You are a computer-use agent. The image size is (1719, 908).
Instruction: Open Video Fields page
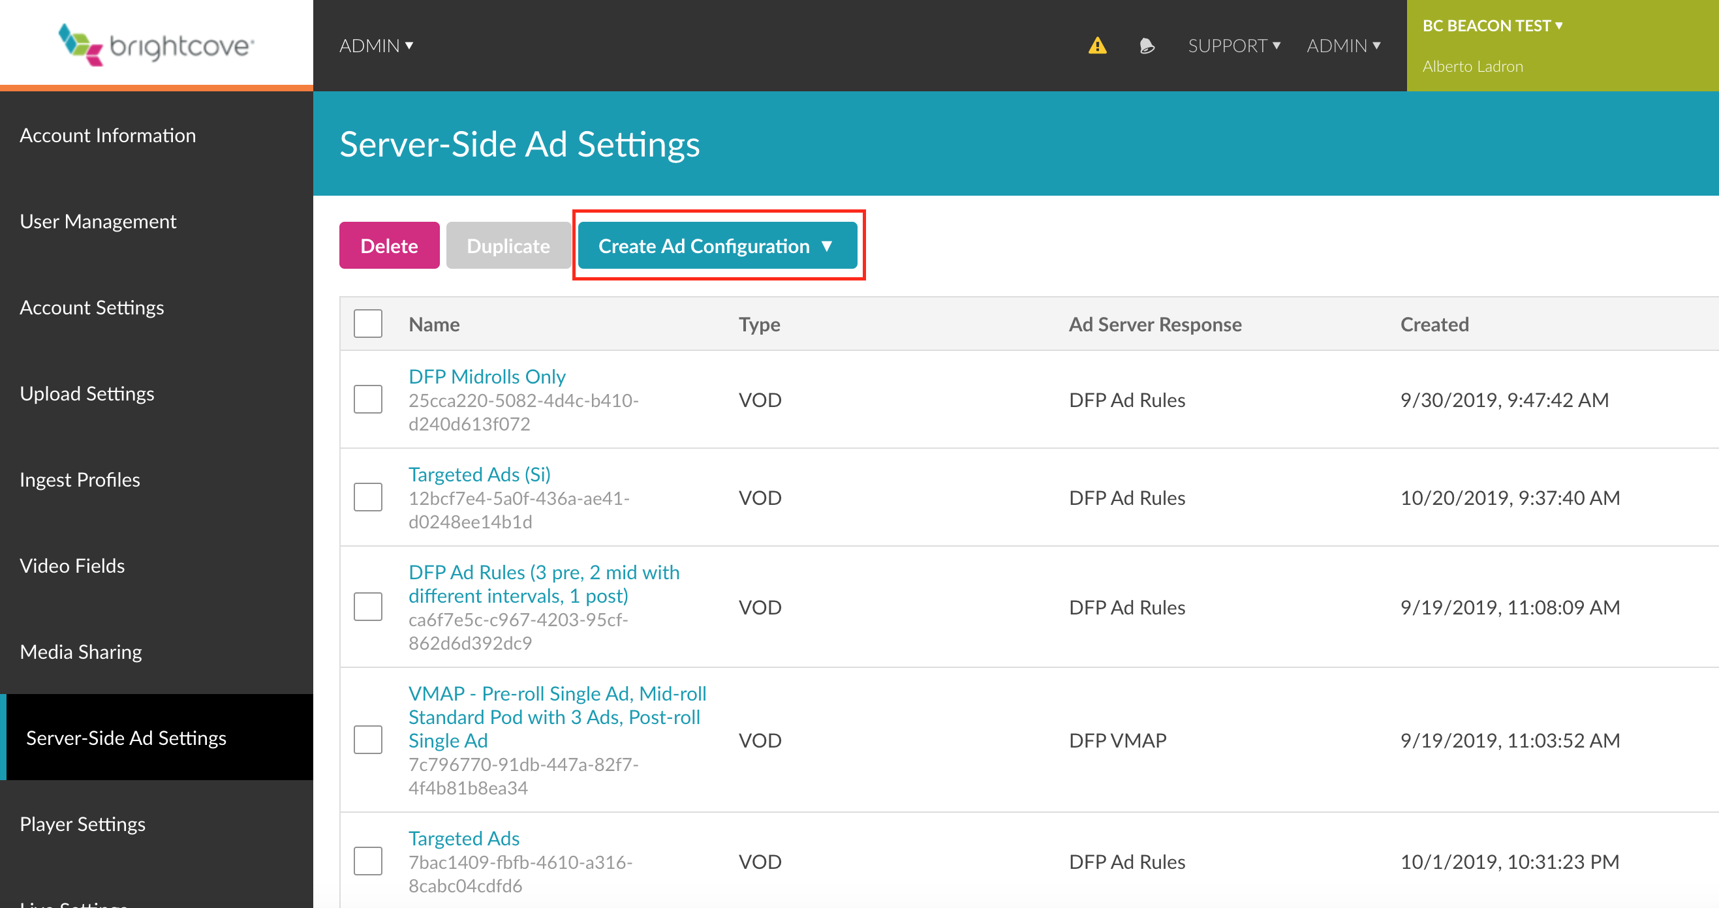coord(72,565)
